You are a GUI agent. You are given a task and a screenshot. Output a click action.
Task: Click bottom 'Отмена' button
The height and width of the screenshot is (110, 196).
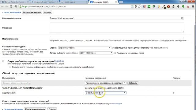point(52,109)
